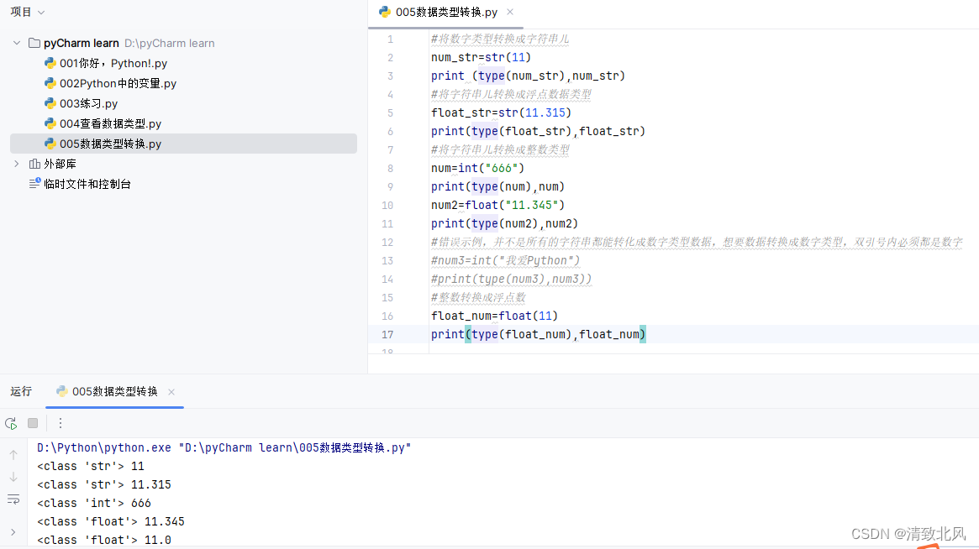Expand the chevron below the console gutter arrows
The height and width of the screenshot is (549, 979).
point(13,530)
